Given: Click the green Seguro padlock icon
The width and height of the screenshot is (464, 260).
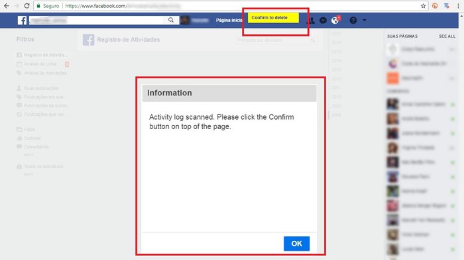Looking at the screenshot, I should pos(38,5).
